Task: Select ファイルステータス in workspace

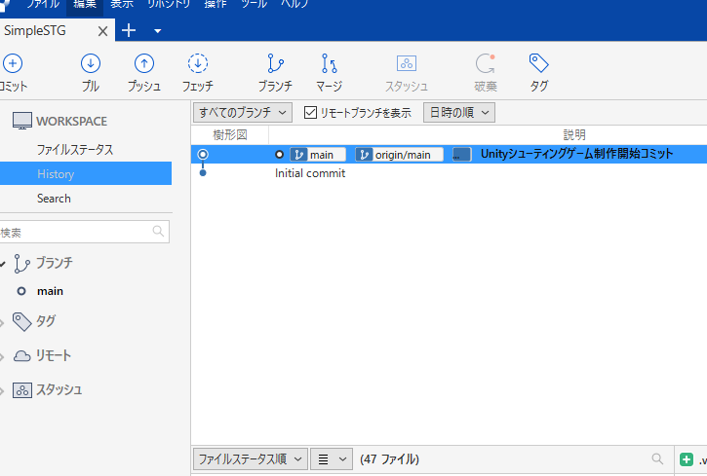Action: coord(75,149)
